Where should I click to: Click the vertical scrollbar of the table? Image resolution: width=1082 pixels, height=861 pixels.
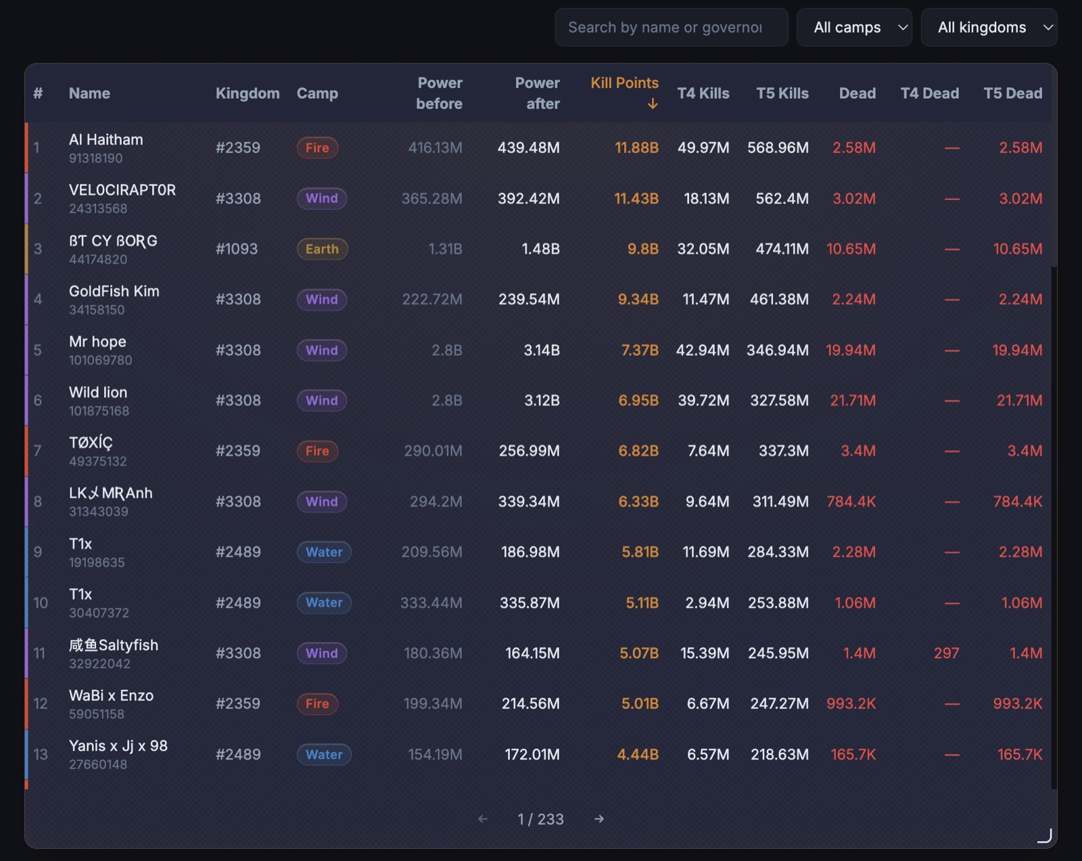[1054, 528]
